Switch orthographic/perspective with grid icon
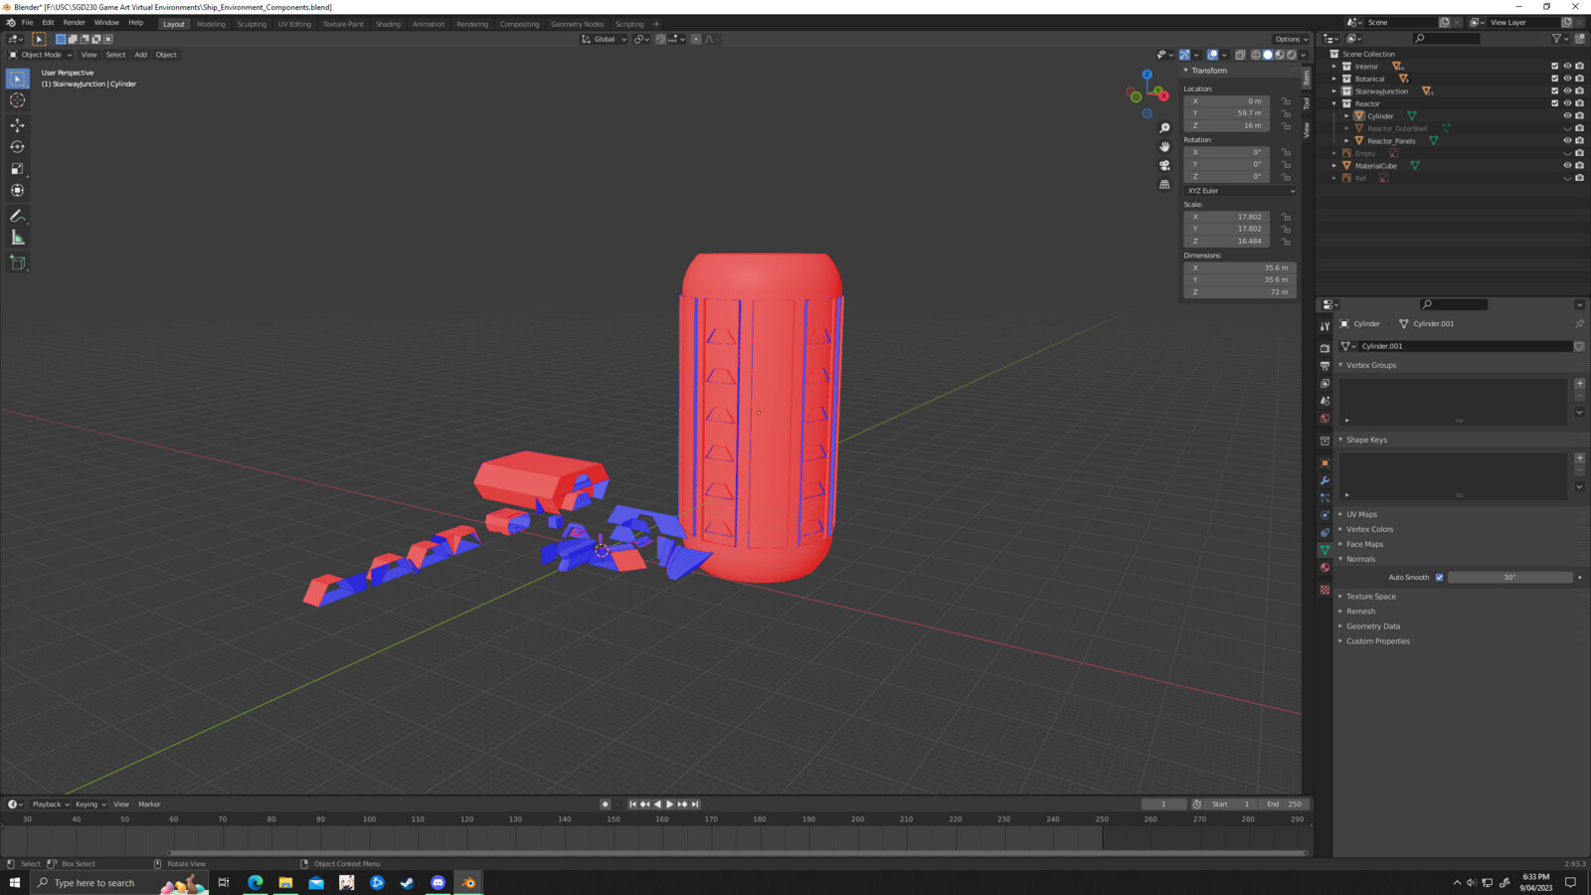1591x895 pixels. click(1164, 184)
